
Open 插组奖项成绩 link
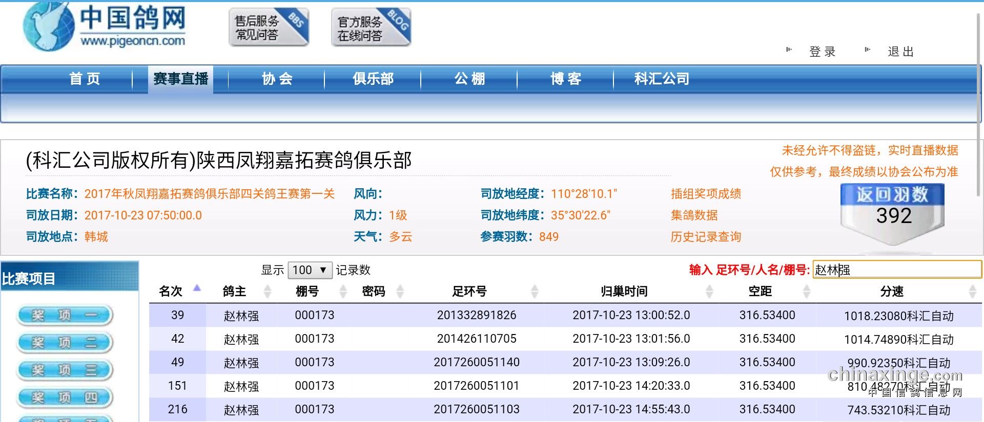[x=706, y=194]
